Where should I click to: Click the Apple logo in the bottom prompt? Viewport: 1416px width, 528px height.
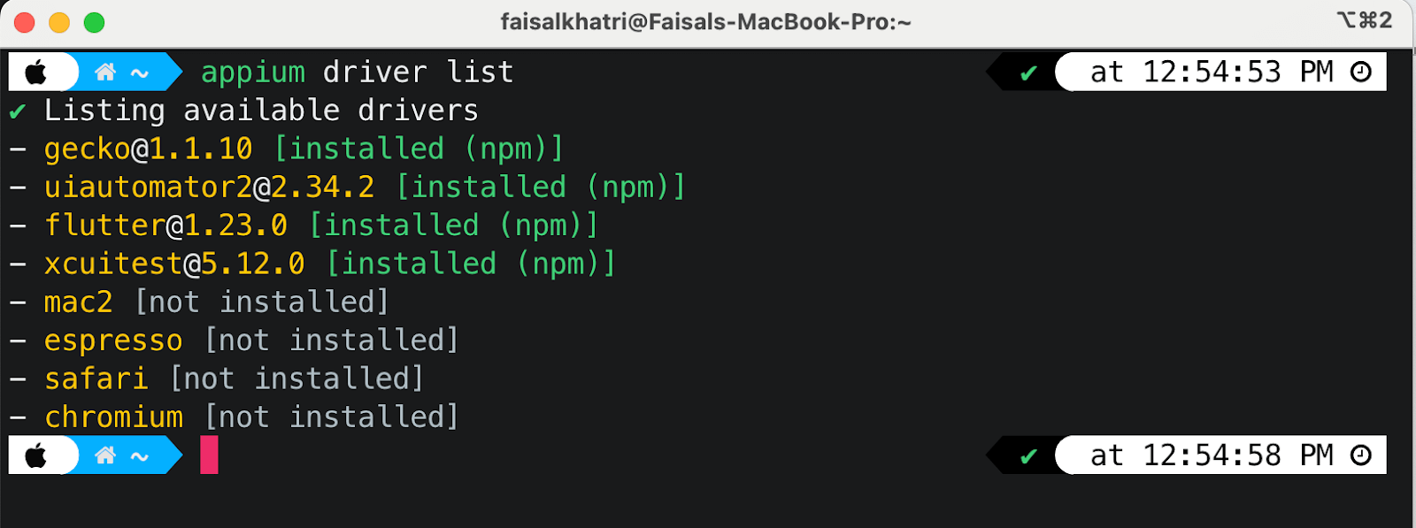[x=36, y=455]
